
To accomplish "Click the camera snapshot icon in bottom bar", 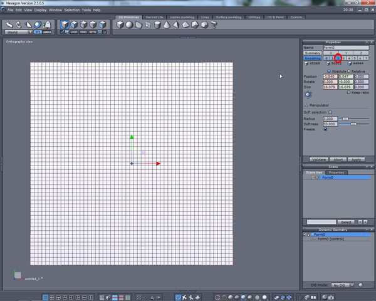I will click(x=331, y=297).
